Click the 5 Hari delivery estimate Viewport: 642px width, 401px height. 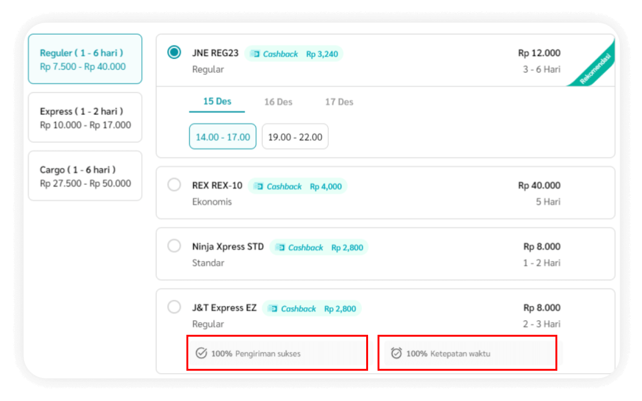pyautogui.click(x=548, y=202)
